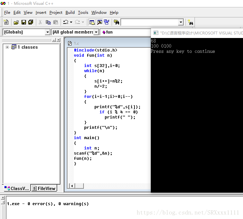The width and height of the screenshot is (243, 219).
Task: Click the fun member selector box
Action: coord(125,32)
